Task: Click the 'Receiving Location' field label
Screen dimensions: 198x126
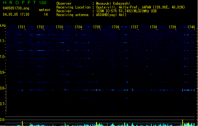Action: pyautogui.click(x=73, y=7)
